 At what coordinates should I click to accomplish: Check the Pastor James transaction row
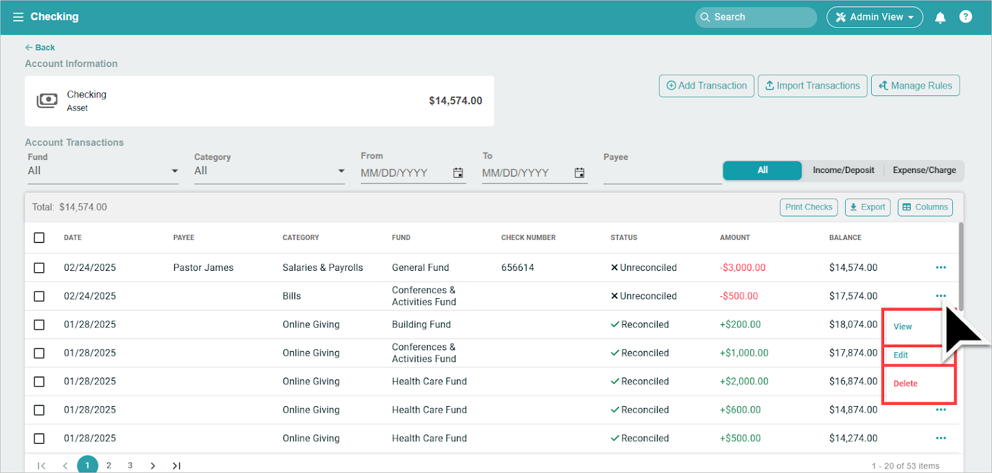pyautogui.click(x=39, y=268)
